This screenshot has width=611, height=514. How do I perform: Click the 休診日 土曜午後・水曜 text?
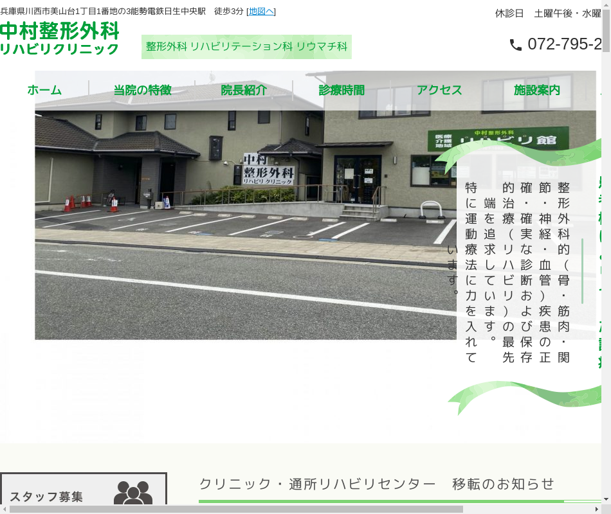(x=548, y=13)
